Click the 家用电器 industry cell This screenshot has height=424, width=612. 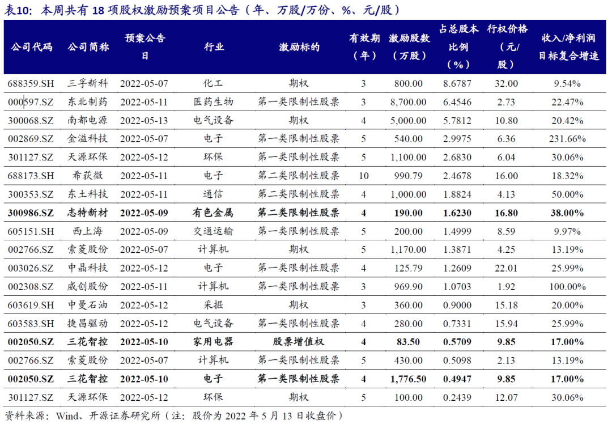[x=213, y=342]
